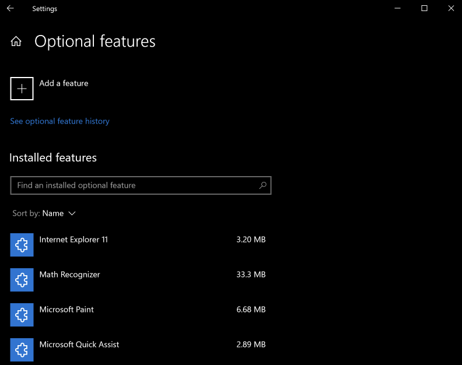Click the plus icon to add a feature
Image resolution: width=462 pixels, height=365 pixels.
pos(22,89)
